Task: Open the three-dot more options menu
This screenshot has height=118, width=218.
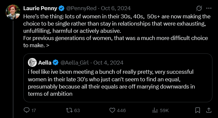Action: click(209, 8)
